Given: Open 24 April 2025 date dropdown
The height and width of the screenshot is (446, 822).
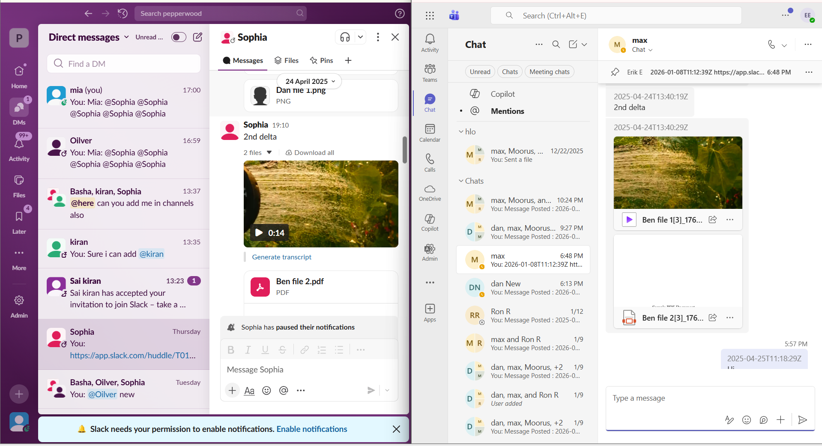Looking at the screenshot, I should pos(310,81).
